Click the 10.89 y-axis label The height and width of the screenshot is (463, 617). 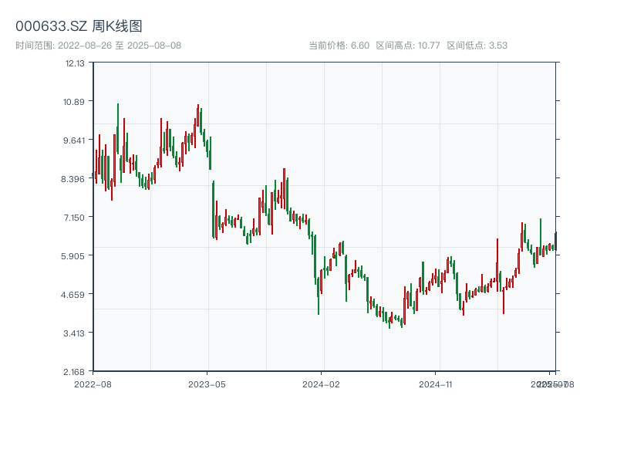74,102
